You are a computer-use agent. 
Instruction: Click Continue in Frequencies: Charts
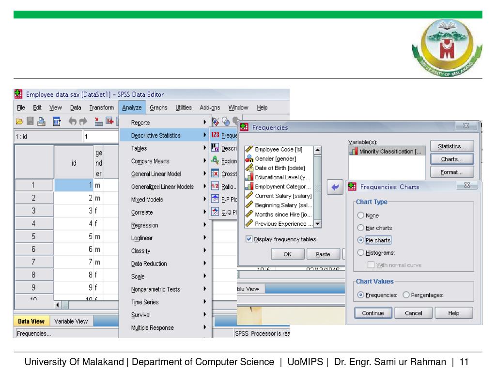point(373,313)
